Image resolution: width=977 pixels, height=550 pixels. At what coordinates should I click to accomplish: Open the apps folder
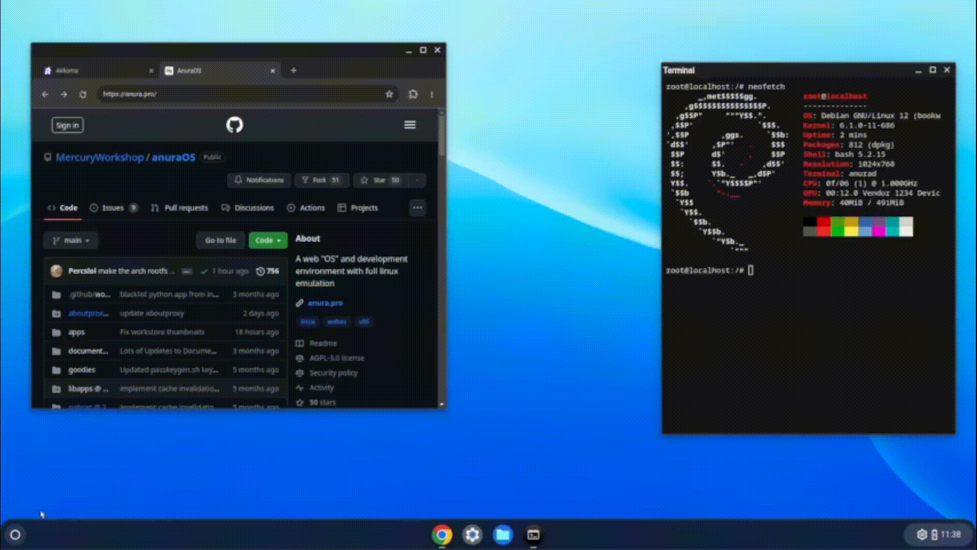[x=77, y=332]
